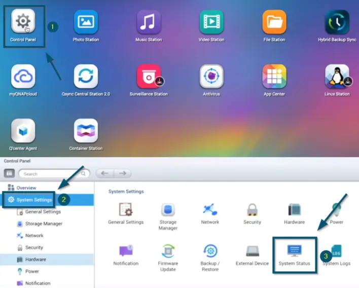
Task: Open File Station
Action: (x=274, y=22)
